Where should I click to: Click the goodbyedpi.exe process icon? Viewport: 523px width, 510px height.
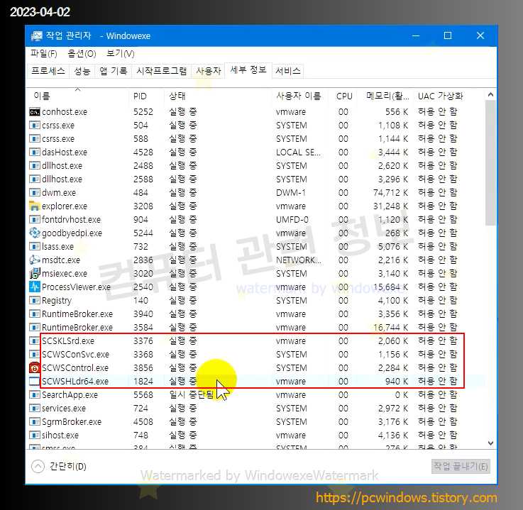[34, 233]
